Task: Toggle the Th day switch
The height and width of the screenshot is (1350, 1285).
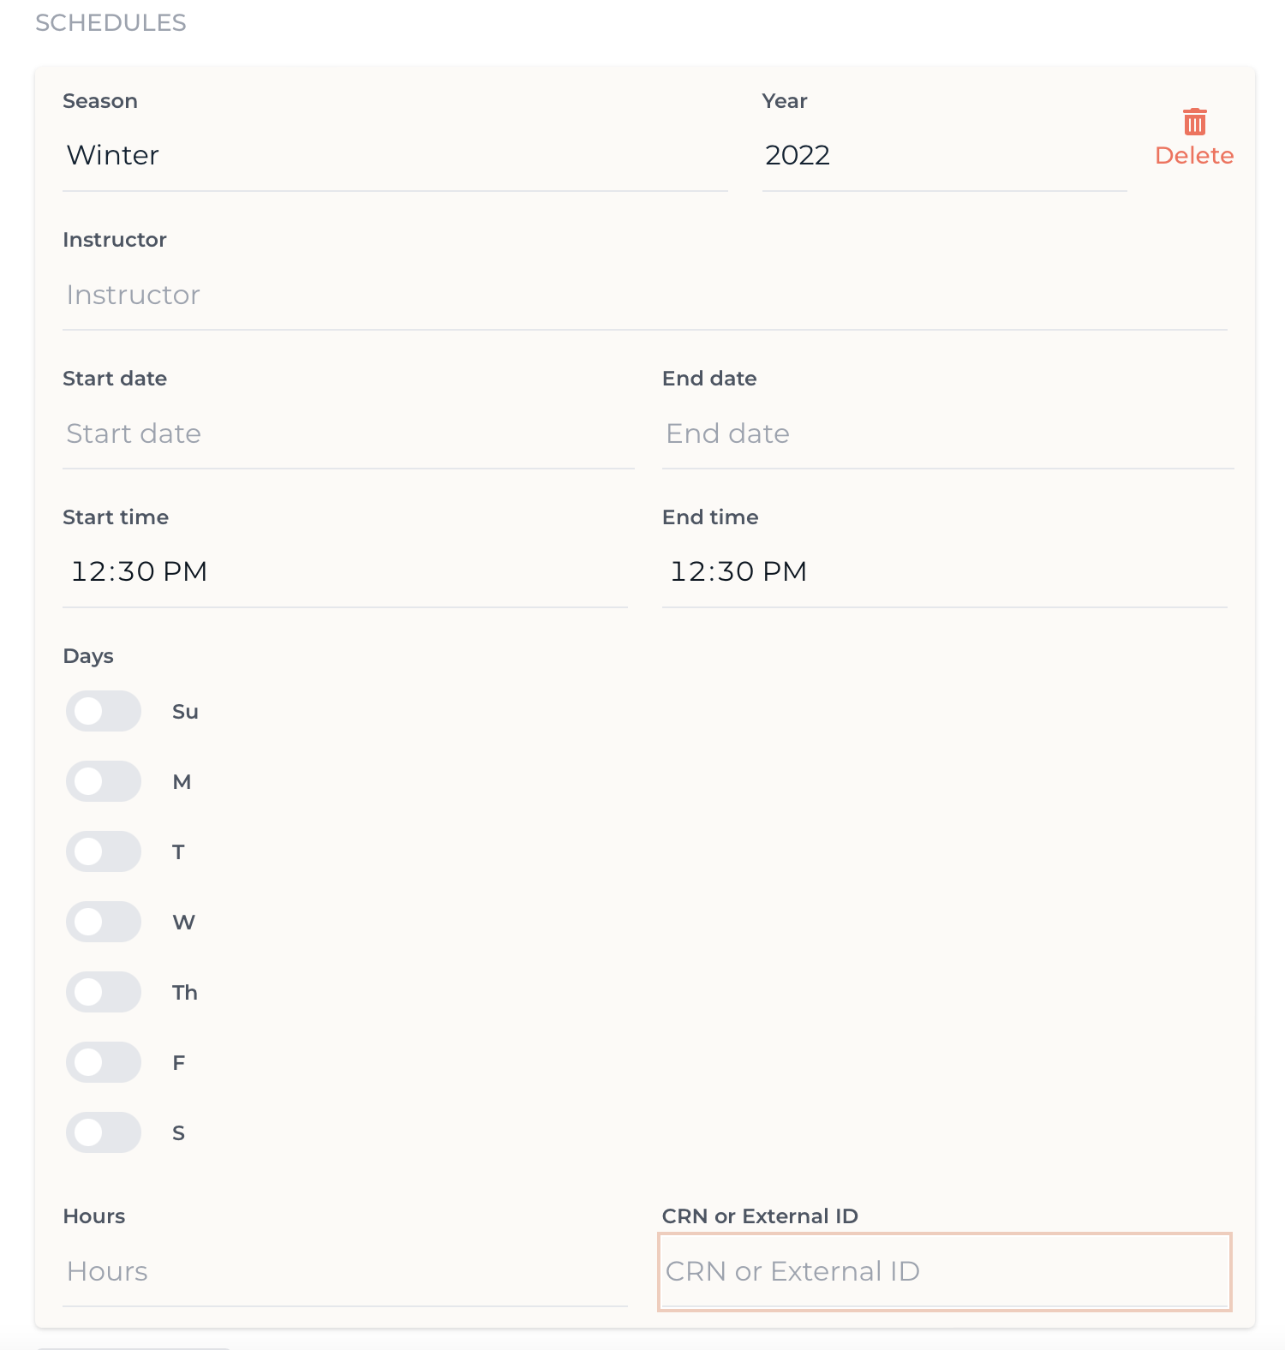Action: pos(104,992)
